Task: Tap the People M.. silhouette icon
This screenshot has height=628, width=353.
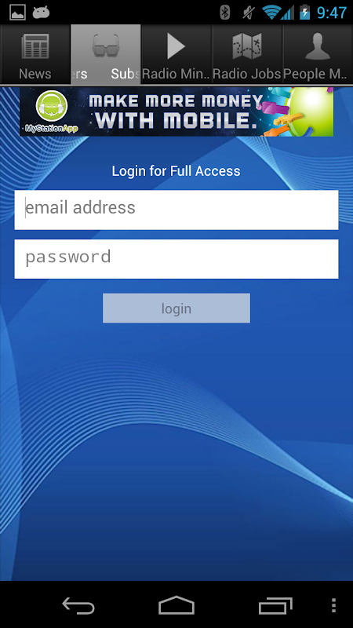Action: pyautogui.click(x=318, y=46)
